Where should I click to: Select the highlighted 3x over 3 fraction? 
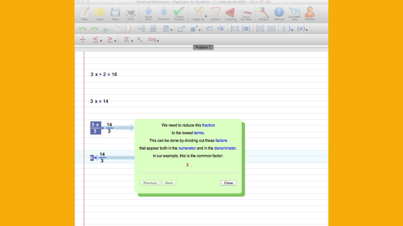click(95, 128)
